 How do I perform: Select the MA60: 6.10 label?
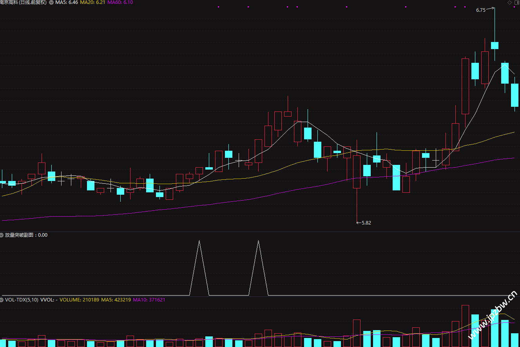pyautogui.click(x=120, y=2)
